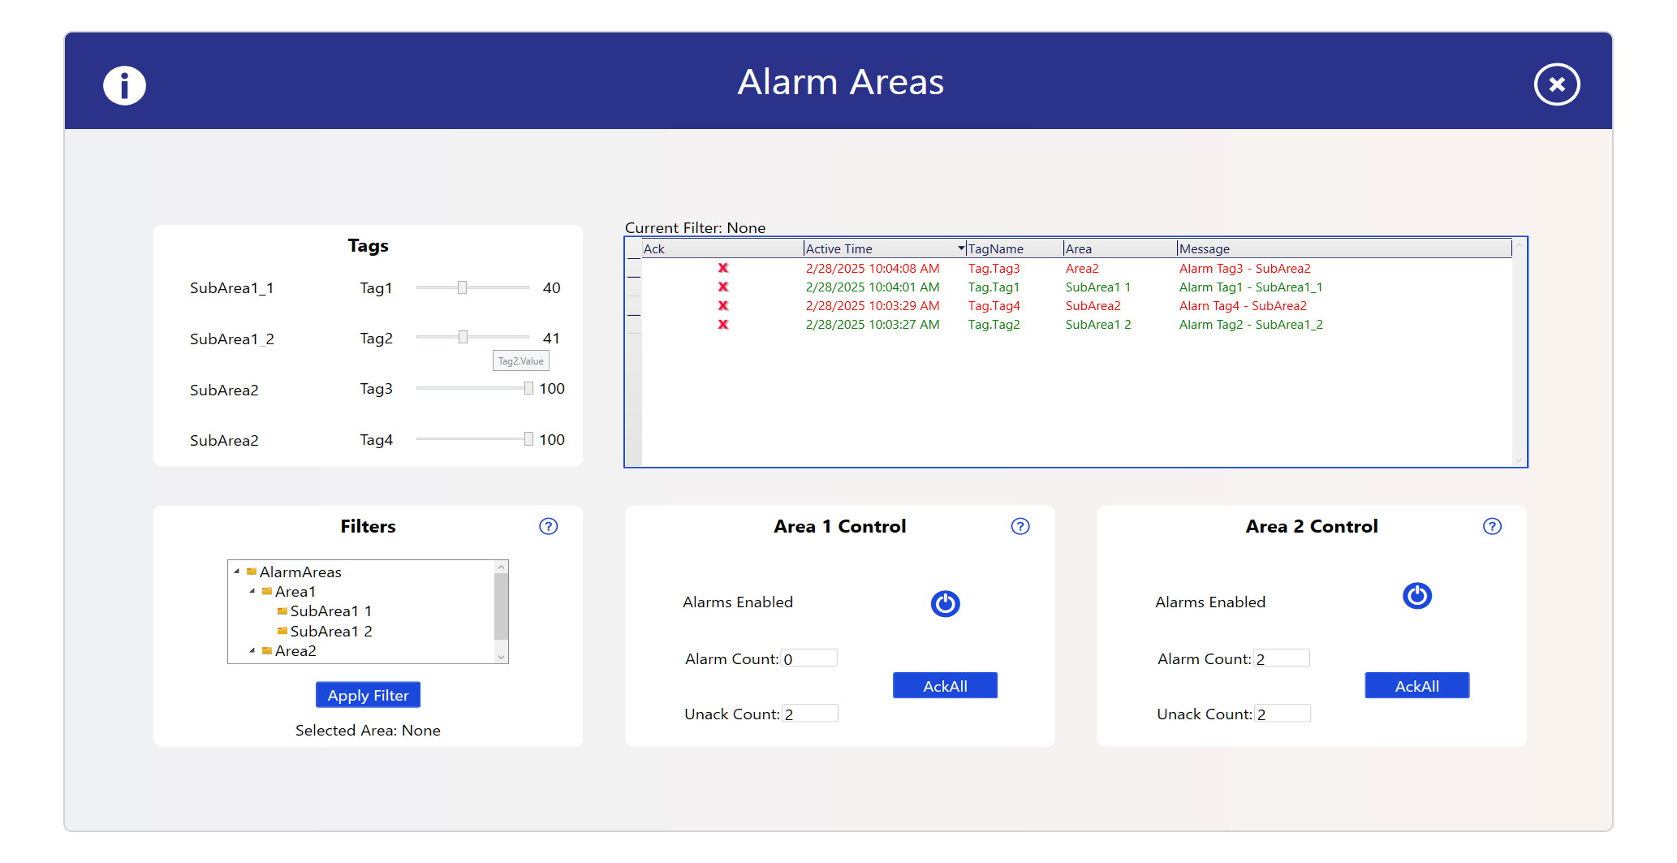The width and height of the screenshot is (1677, 863).
Task: Collapse the Area1 tree node
Action: [x=252, y=591]
